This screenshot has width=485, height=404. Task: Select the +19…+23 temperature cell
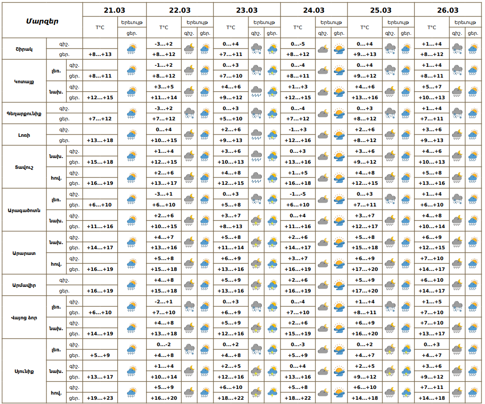point(100,398)
